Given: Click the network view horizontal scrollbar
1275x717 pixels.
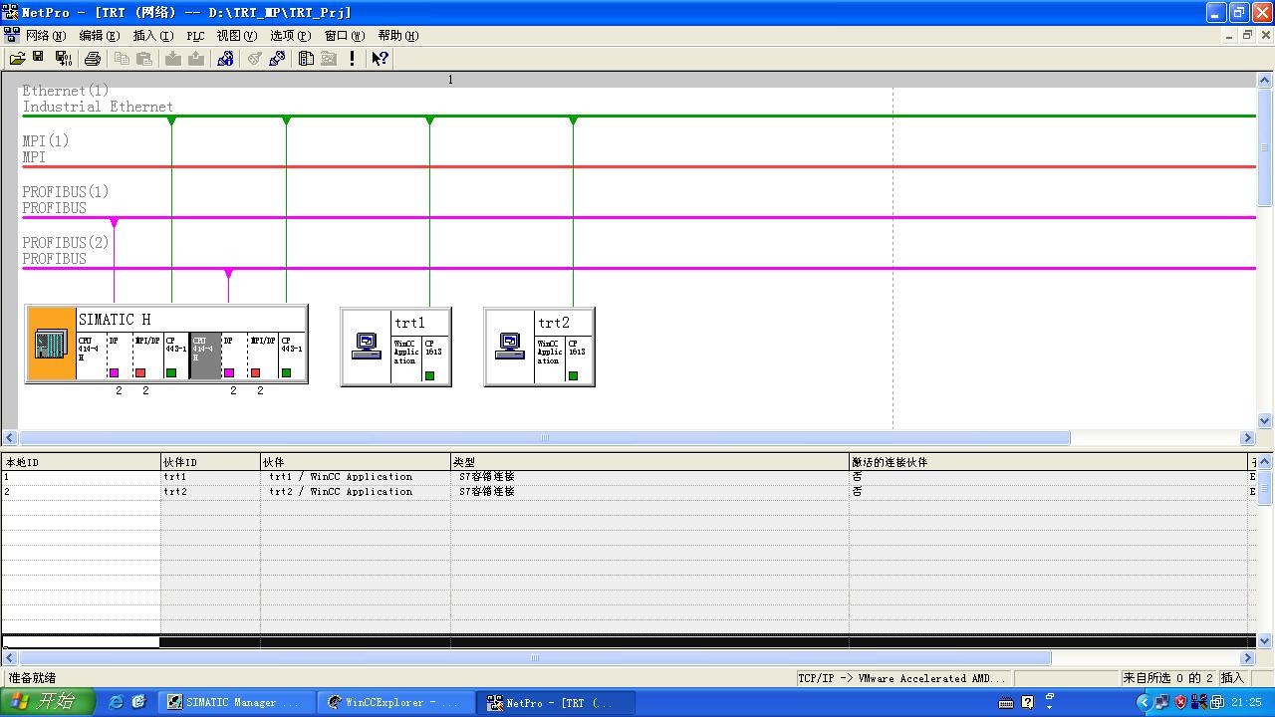Looking at the screenshot, I should pyautogui.click(x=544, y=438).
